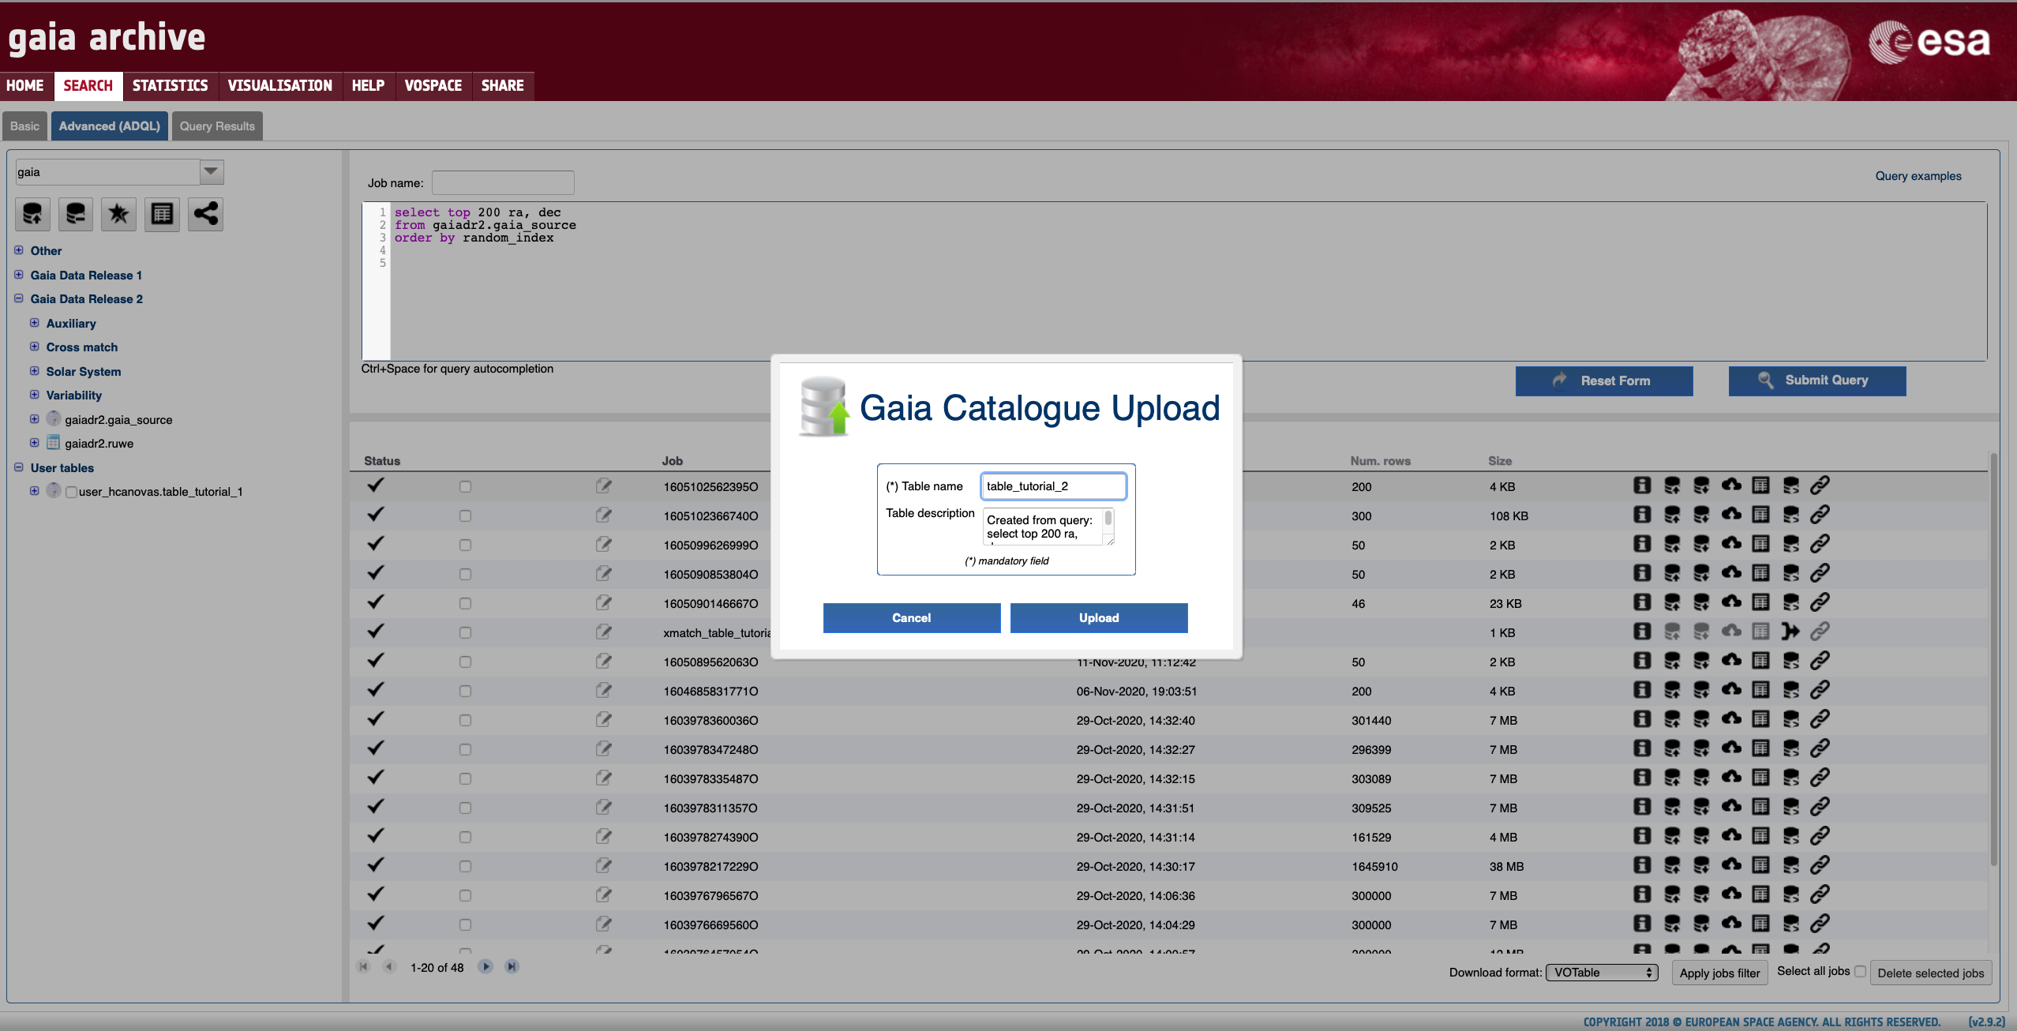
Task: Tick the checkbox for job 1605099626999O
Action: [465, 545]
